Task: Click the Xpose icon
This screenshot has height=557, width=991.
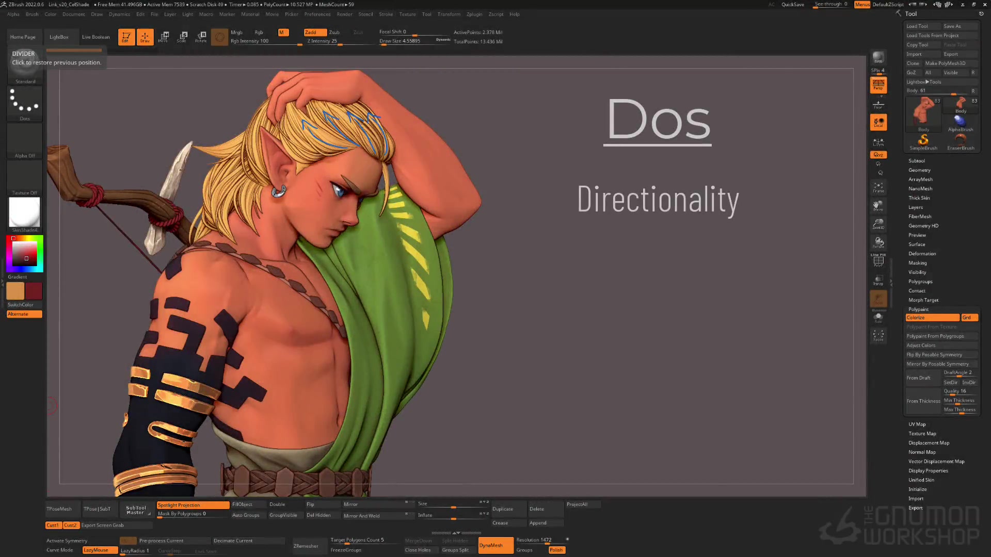Action: 878,336
